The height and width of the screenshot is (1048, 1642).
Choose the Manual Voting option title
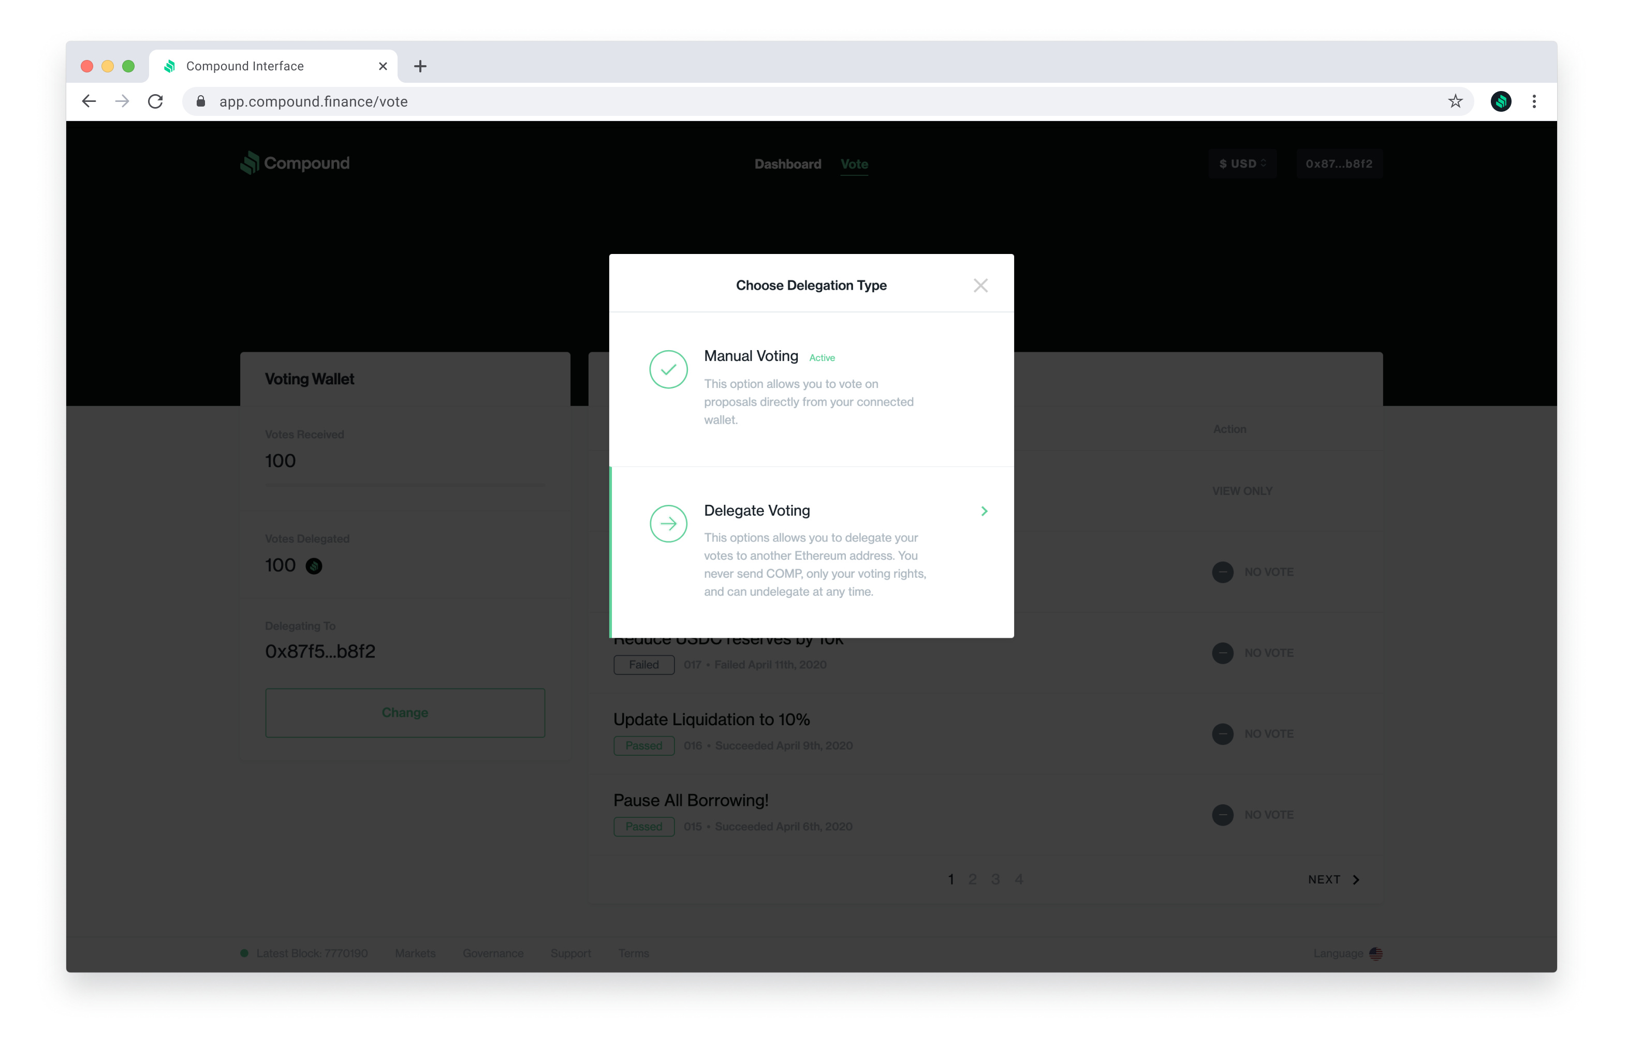coord(751,356)
